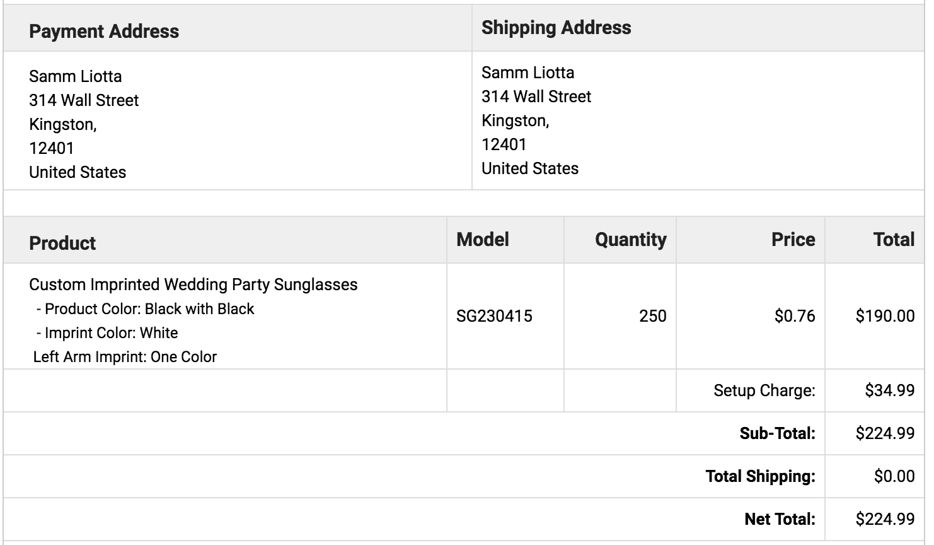
Task: Click the Quantity column header
Action: 630,240
